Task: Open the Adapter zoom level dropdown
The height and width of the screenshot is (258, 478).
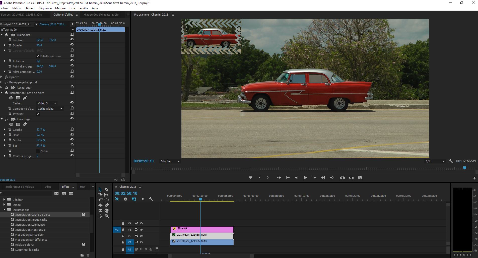Action: click(170, 161)
